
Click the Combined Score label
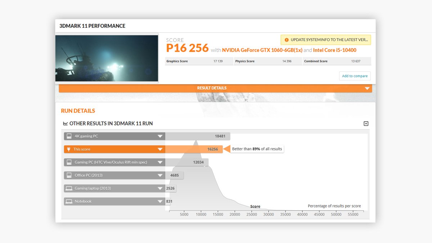[316, 61]
